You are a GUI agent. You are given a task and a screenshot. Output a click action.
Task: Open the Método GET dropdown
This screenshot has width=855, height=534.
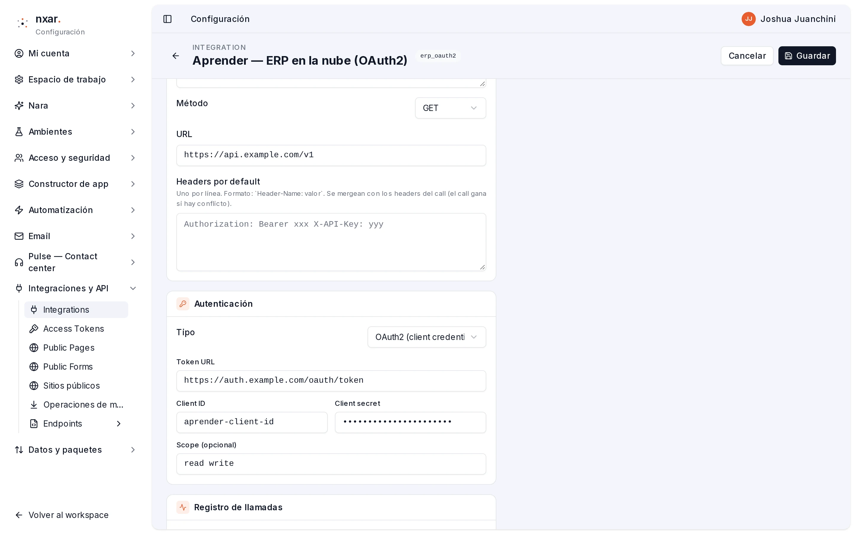click(x=450, y=108)
